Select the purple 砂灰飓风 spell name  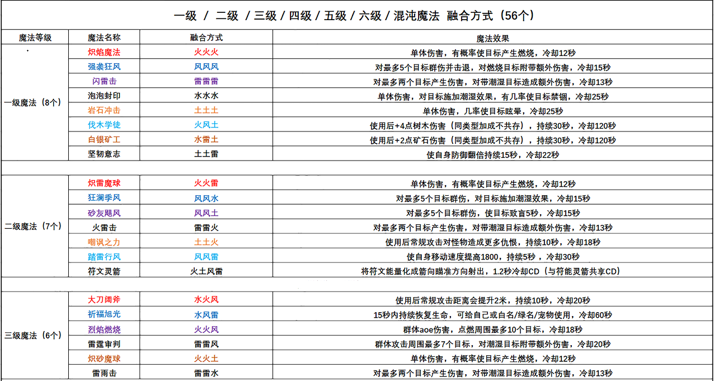point(104,213)
